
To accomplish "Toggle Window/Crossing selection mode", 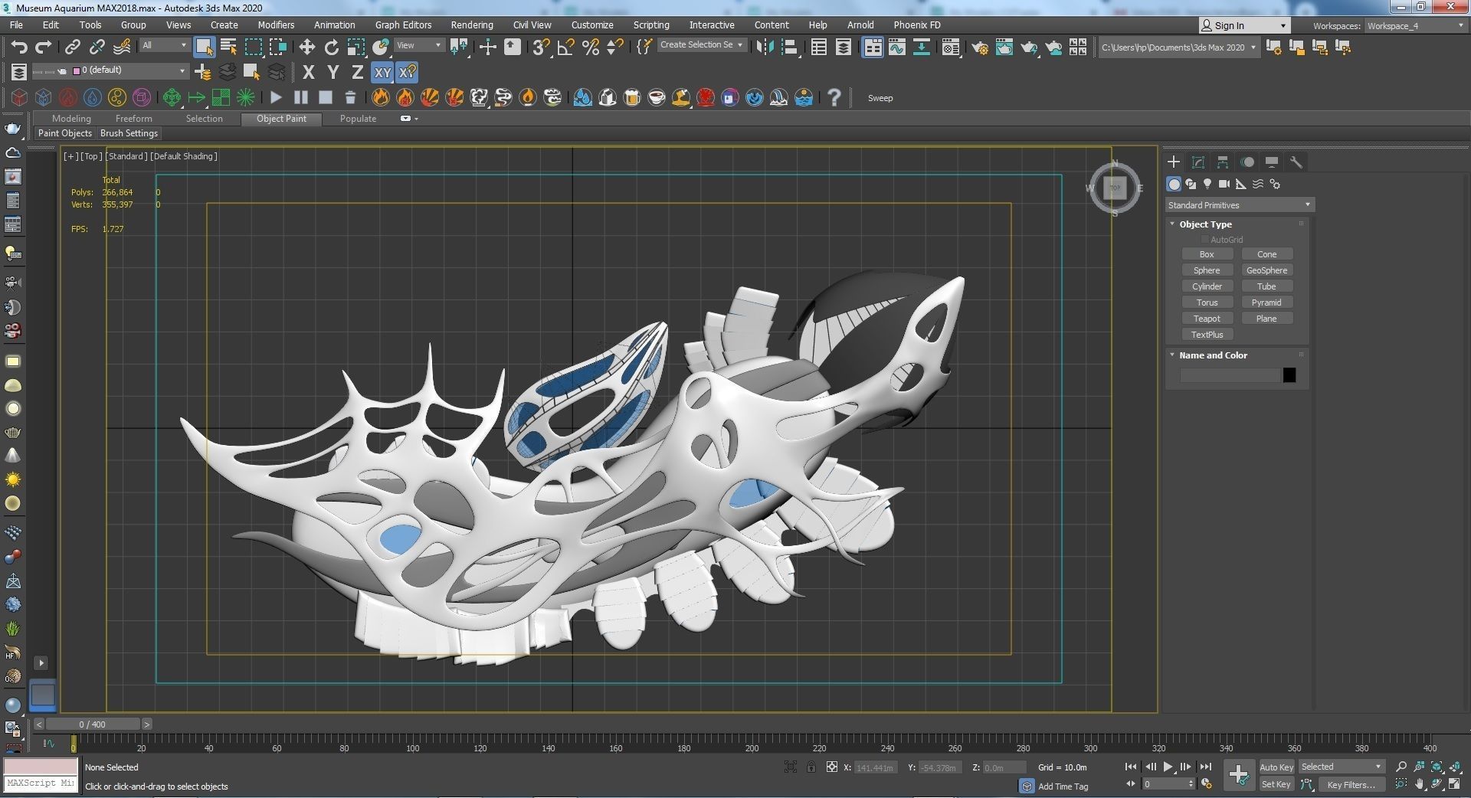I will (277, 47).
